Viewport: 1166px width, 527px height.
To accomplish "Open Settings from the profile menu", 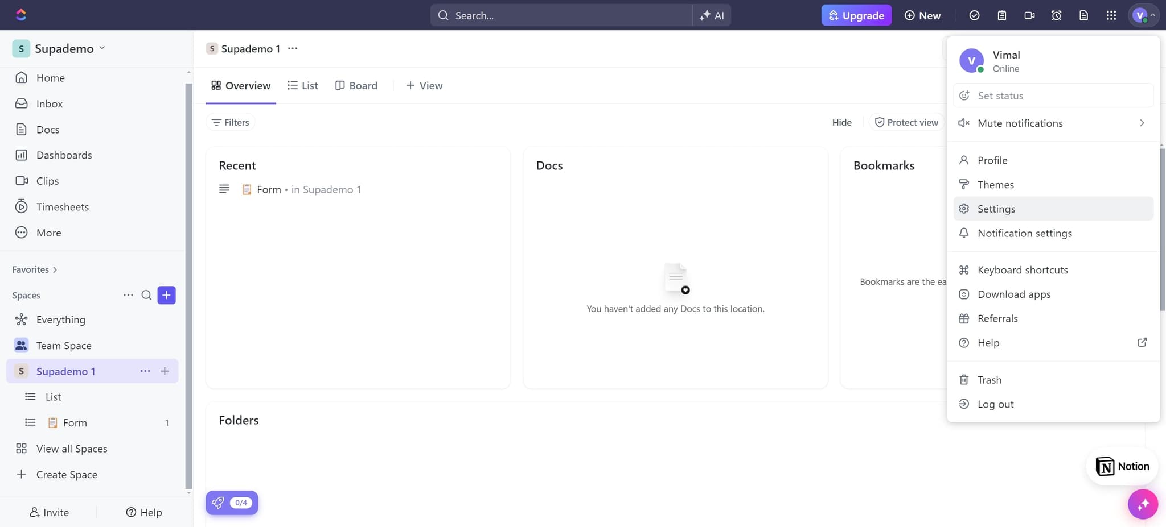I will tap(996, 209).
